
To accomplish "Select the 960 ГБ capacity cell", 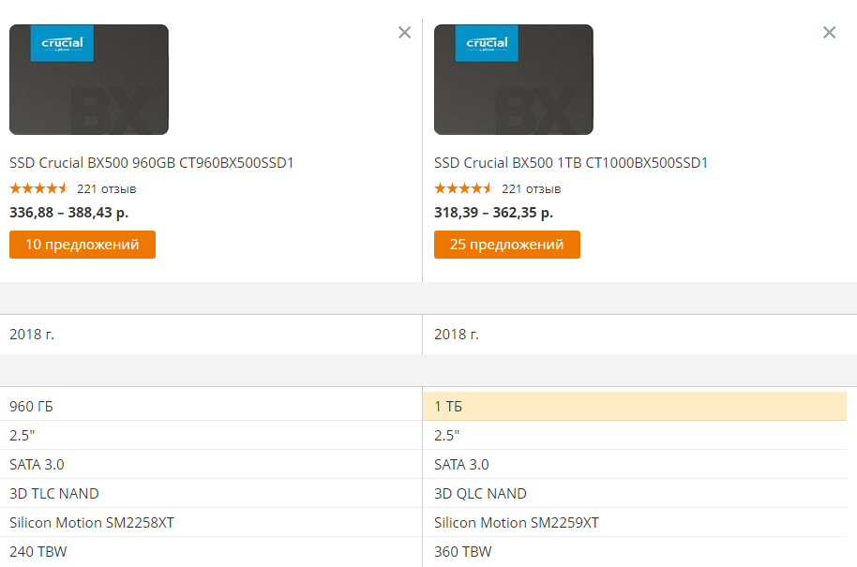I will (x=32, y=407).
